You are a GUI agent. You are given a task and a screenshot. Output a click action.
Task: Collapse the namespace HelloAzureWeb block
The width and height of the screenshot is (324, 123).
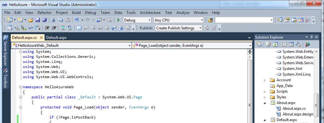[21, 87]
